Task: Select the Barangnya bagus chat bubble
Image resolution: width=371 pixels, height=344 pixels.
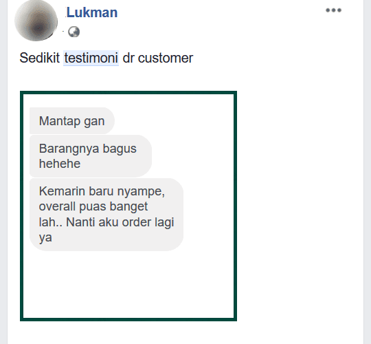Action: 91,156
